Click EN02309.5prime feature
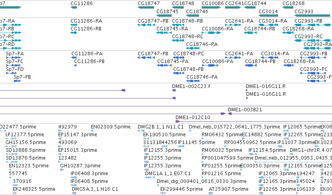The image size is (332, 195). pyautogui.click(x=111, y=127)
